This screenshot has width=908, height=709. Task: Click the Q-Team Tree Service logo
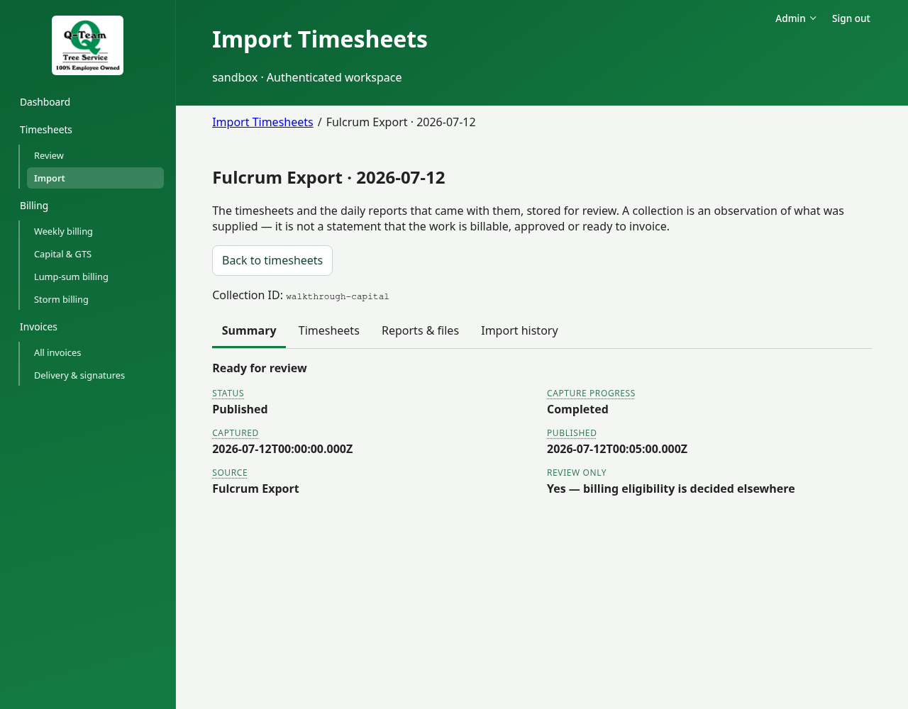coord(87,45)
